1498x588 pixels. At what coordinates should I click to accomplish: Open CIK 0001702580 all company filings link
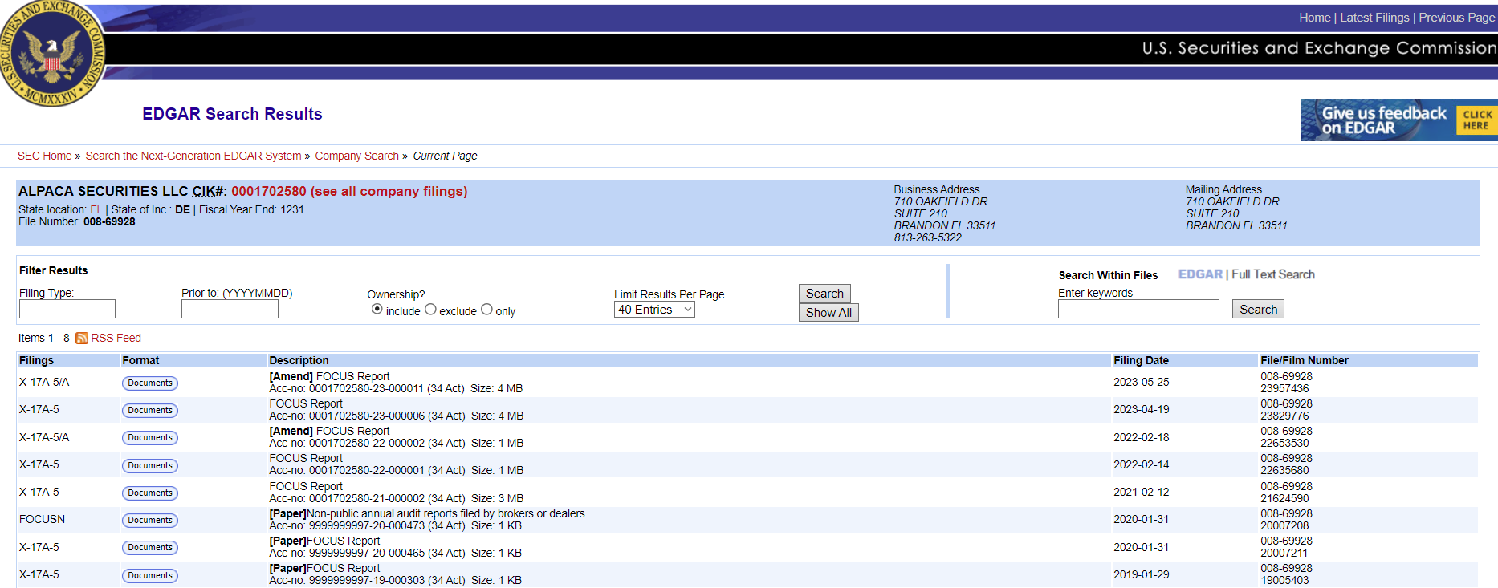point(348,191)
